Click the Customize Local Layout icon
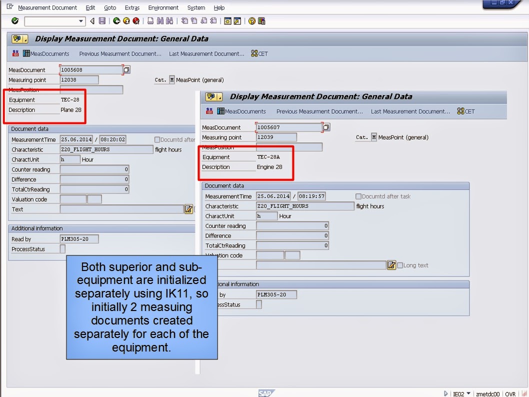Screen dimensions: 529x397 [261, 21]
